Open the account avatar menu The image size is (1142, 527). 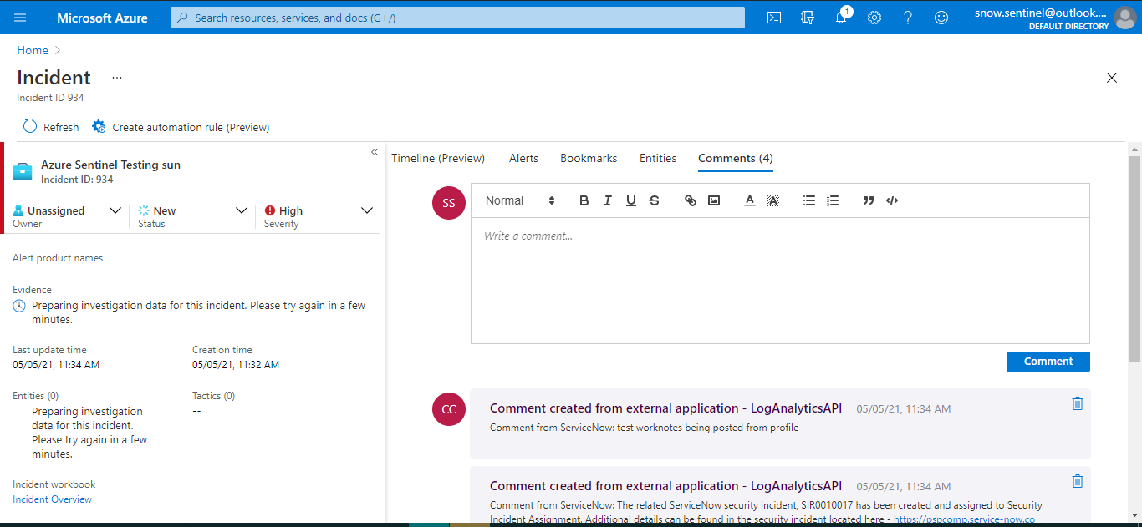[1125, 18]
